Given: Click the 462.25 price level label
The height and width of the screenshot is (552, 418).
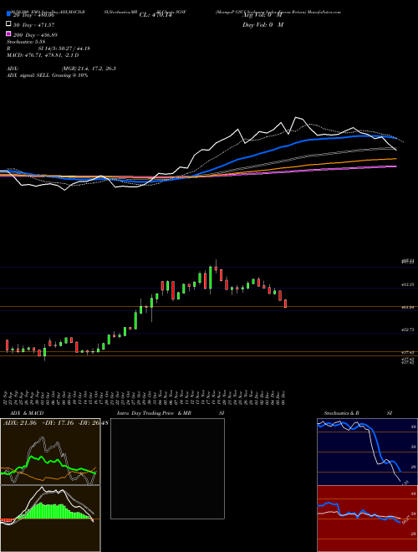Looking at the screenshot, I should click(408, 284).
